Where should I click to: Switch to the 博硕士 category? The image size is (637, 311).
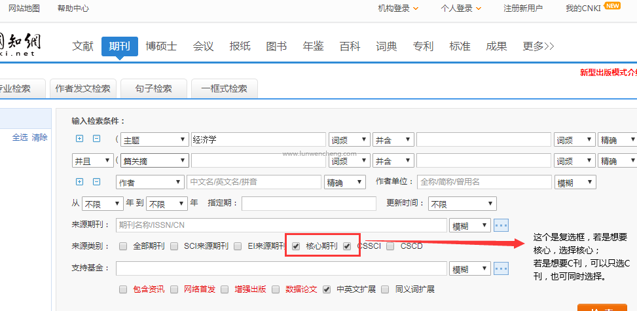pyautogui.click(x=161, y=46)
